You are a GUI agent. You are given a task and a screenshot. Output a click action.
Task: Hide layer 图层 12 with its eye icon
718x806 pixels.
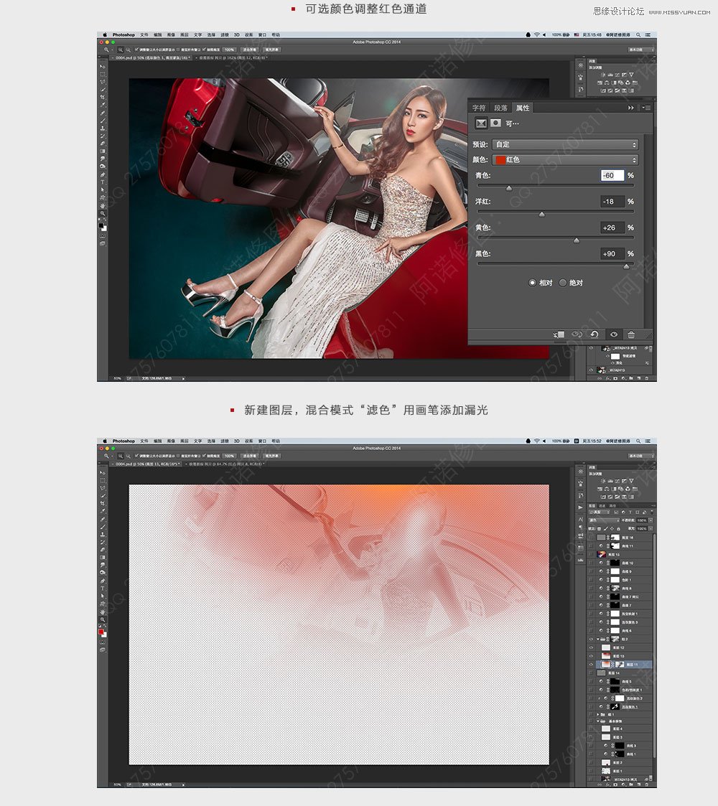[591, 647]
